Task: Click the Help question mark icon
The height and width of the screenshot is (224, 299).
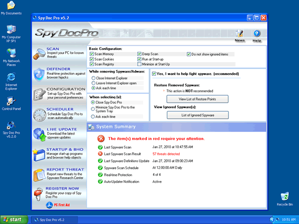Action: pyautogui.click(x=257, y=34)
